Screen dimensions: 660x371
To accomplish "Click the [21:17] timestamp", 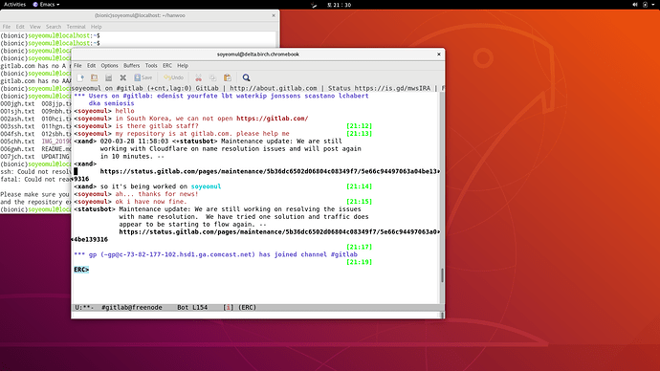I will 359,248.
